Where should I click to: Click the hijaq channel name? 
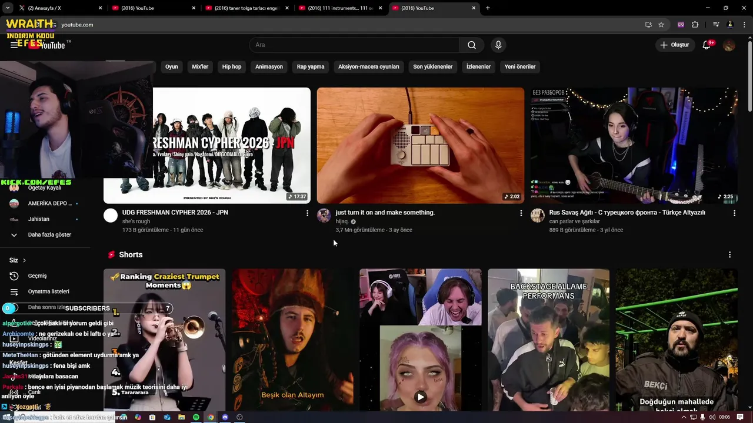(342, 221)
